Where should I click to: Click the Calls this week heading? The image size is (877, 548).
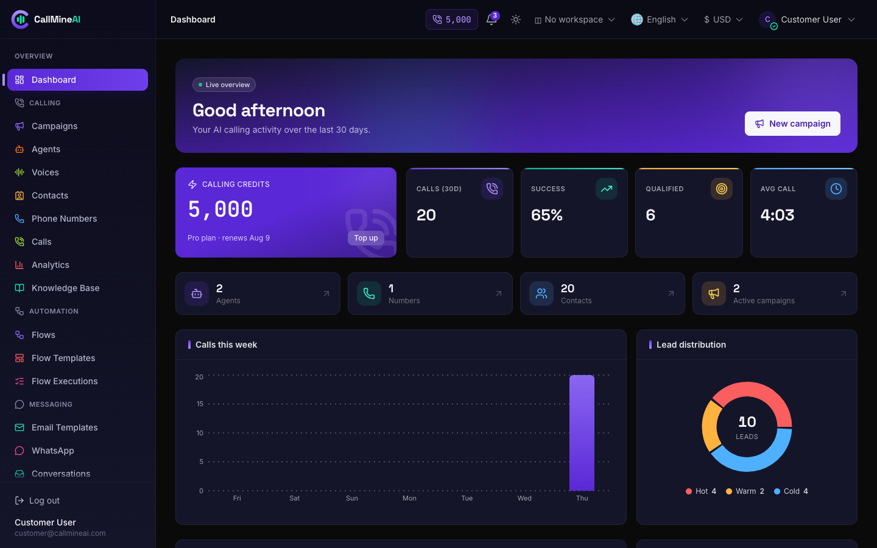226,345
